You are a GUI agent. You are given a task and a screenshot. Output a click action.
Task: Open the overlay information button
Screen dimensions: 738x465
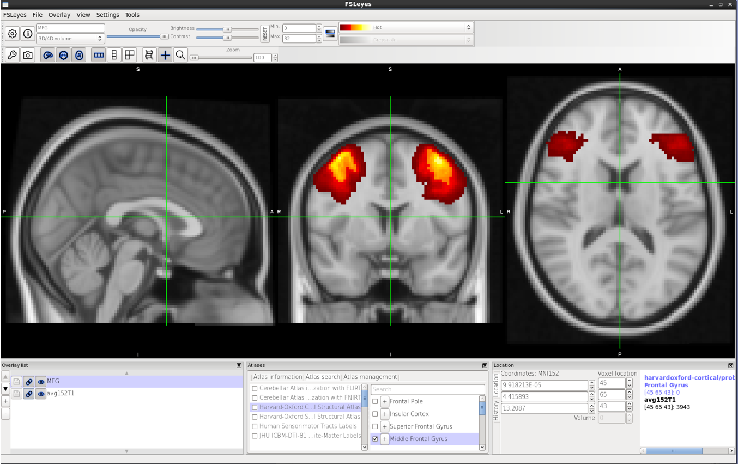(x=28, y=34)
